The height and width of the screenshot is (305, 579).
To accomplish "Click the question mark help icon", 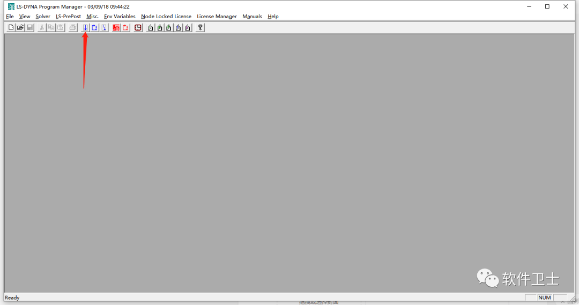I will [200, 27].
